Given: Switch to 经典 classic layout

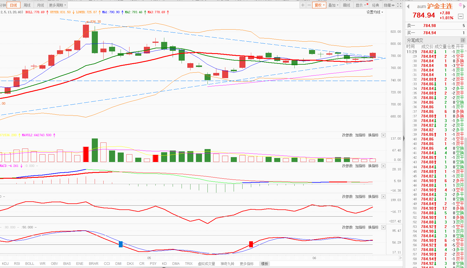Looking at the screenshot, I should [375, 5].
